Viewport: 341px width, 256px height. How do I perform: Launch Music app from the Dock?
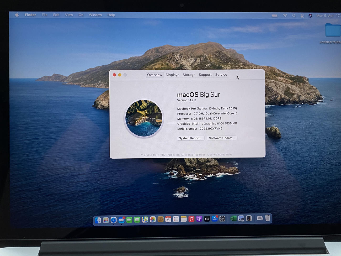[x=191, y=219]
